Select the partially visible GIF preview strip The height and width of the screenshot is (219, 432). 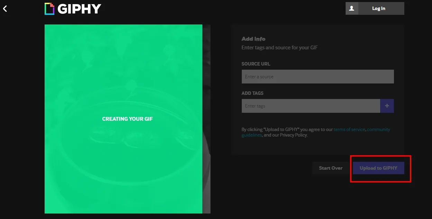point(207,118)
